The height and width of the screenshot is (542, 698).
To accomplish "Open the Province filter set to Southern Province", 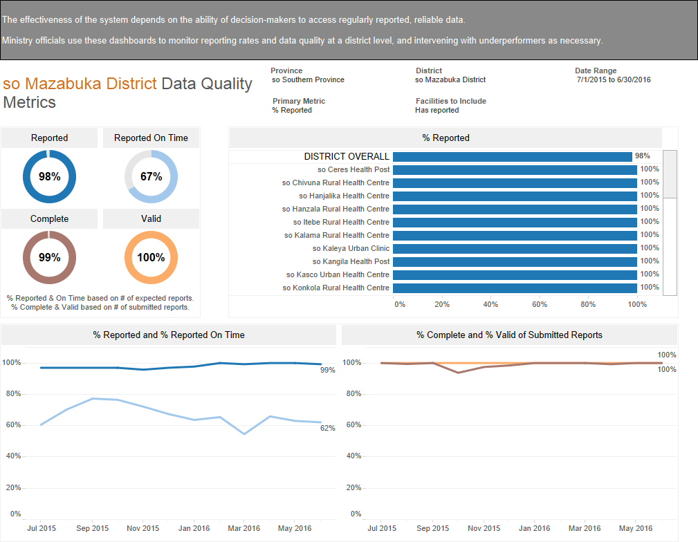I will [x=308, y=80].
